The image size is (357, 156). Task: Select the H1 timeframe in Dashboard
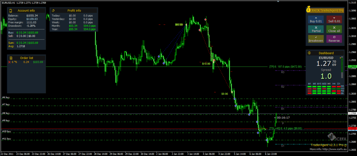[x=329, y=84]
